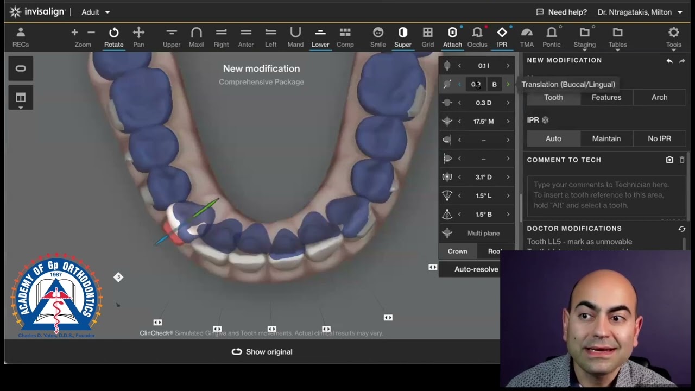Screen dimensions: 695x391
Task: Increase buccal/lingual translation with green arrow
Action: [508, 84]
